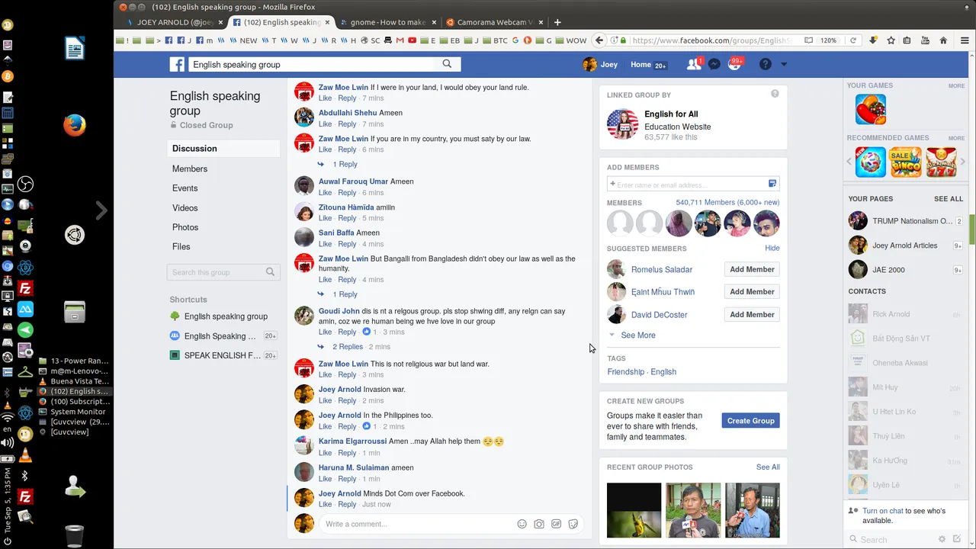
Task: Insert an emoji in the comment box
Action: [x=522, y=524]
